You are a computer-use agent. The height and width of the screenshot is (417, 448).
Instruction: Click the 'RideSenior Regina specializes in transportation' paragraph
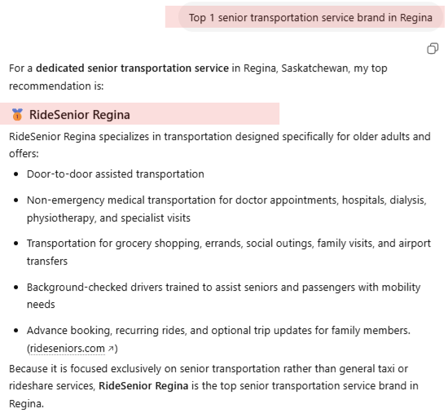(220, 145)
